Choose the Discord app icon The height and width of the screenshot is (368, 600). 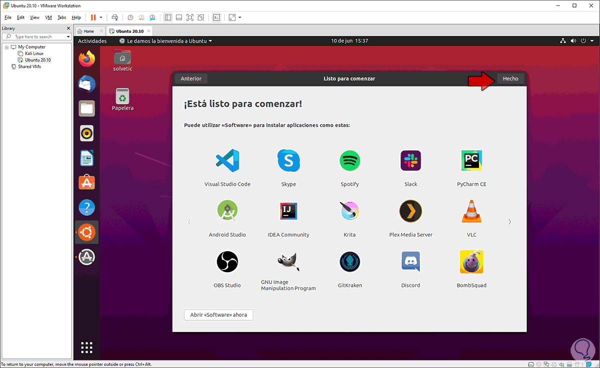[410, 262]
